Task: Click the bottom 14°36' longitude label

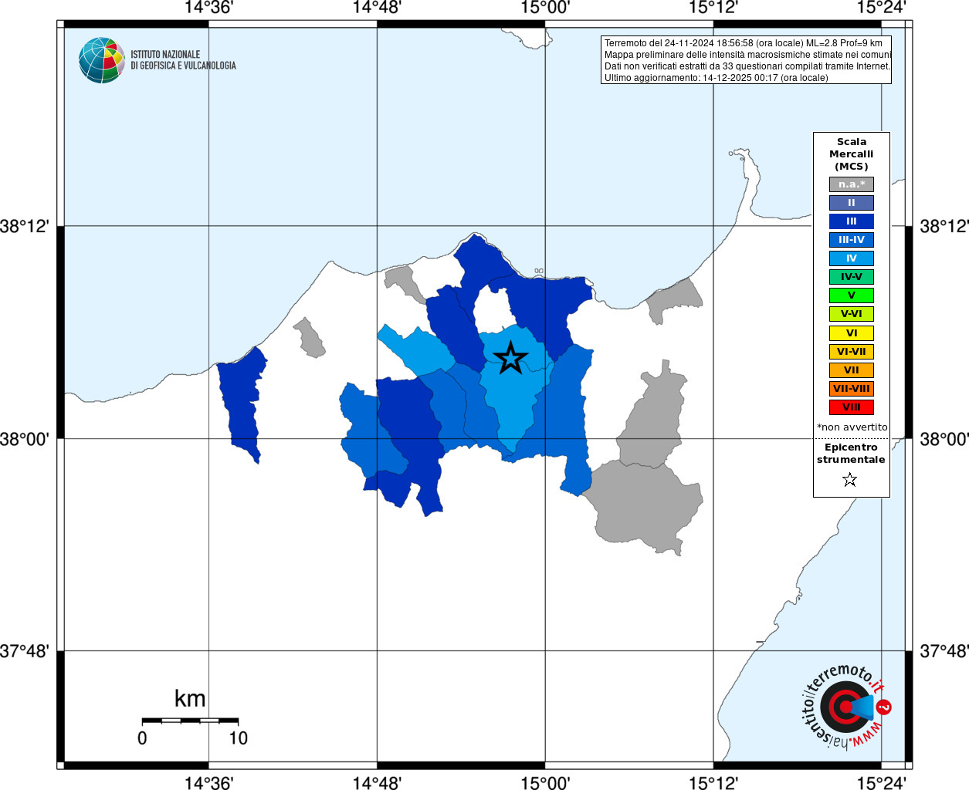Action: 208,783
